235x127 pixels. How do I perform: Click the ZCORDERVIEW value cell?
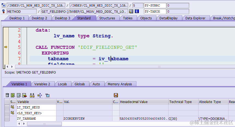[88, 119]
